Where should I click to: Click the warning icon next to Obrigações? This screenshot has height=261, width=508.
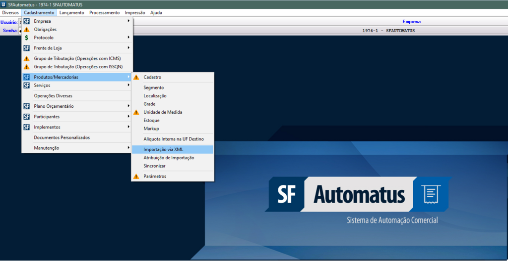click(x=27, y=30)
